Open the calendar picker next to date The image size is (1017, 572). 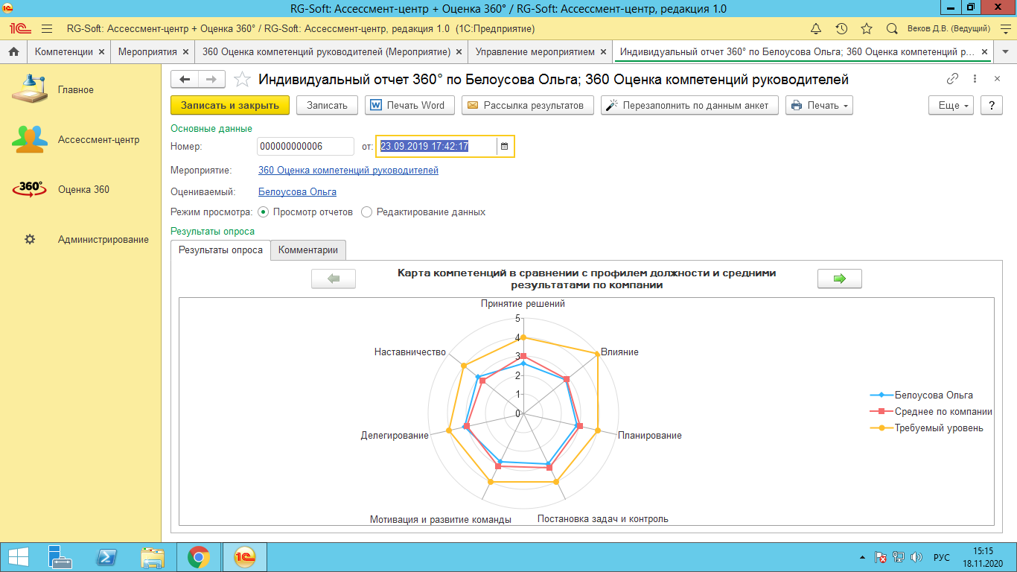504,147
